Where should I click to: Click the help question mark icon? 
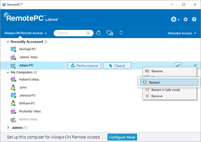(194, 19)
